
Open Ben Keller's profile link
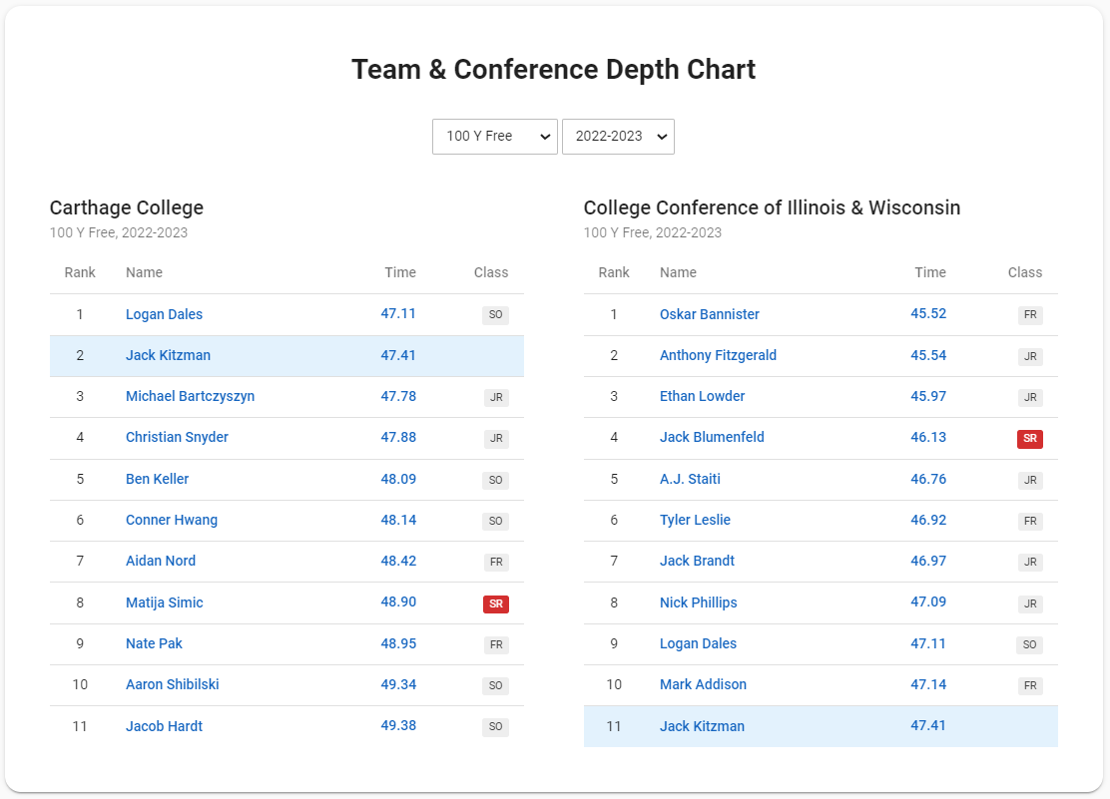tap(157, 479)
